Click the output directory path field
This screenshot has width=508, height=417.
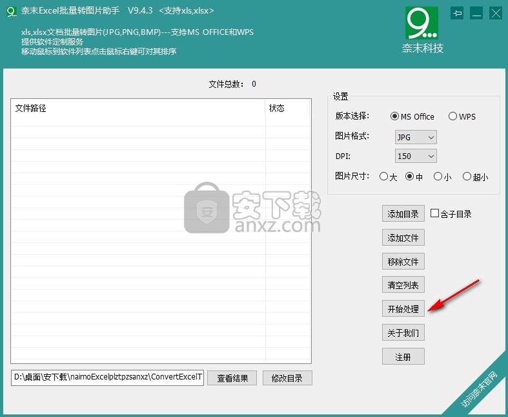pyautogui.click(x=108, y=378)
